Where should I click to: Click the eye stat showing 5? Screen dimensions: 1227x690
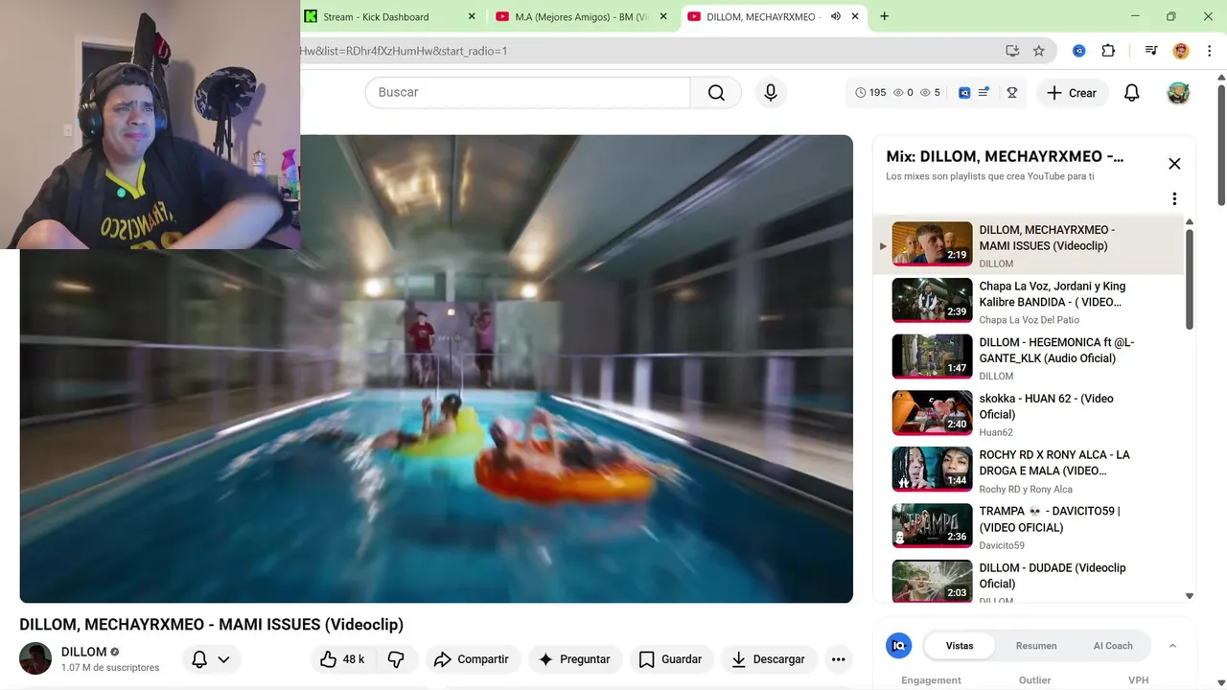(x=930, y=93)
